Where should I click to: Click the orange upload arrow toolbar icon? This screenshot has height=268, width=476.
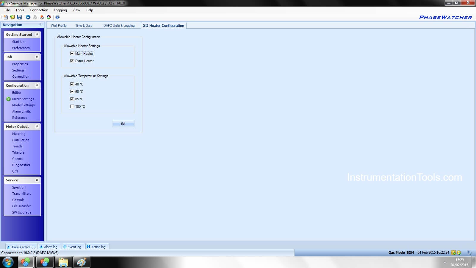42,17
